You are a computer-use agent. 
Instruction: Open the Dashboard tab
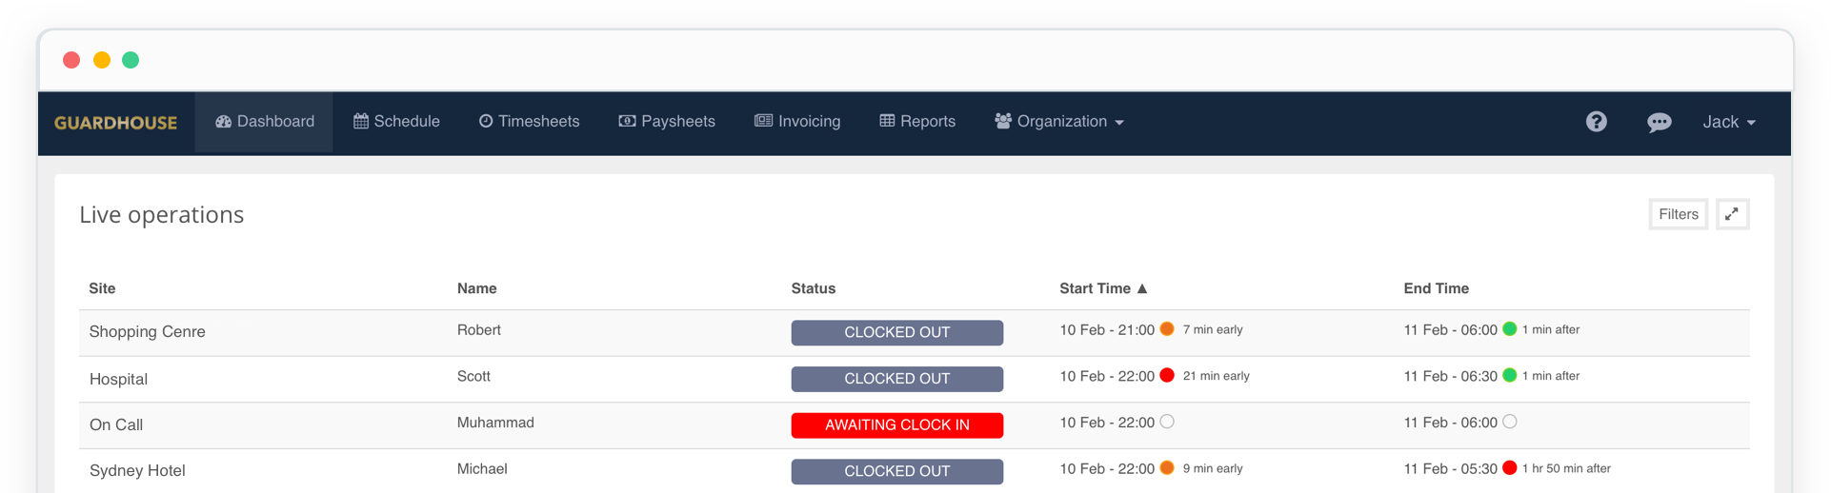(x=264, y=122)
